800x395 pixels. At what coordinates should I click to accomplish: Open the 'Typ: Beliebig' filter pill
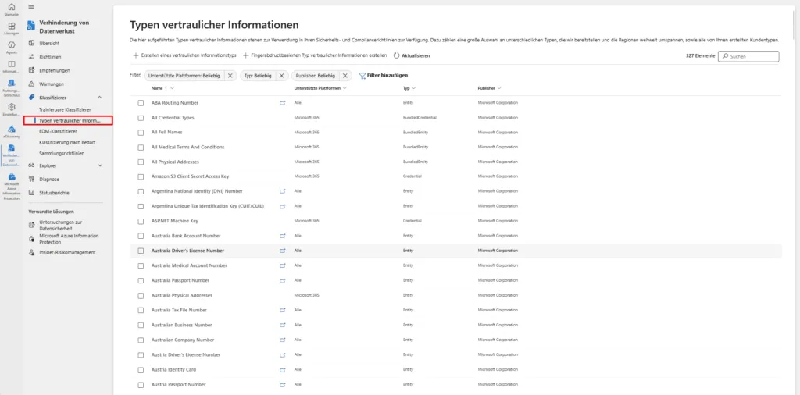(x=259, y=76)
